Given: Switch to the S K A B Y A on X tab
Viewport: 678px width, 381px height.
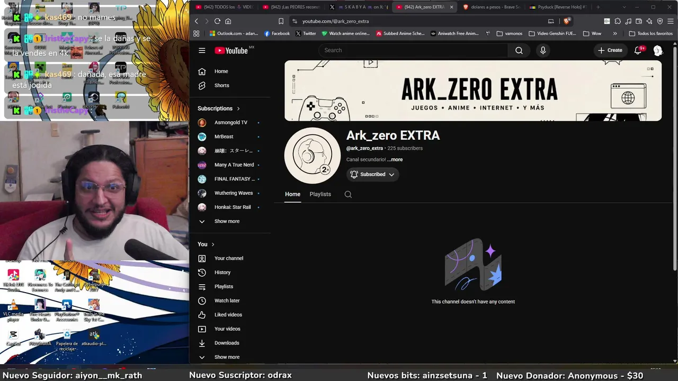Looking at the screenshot, I should (x=358, y=7).
